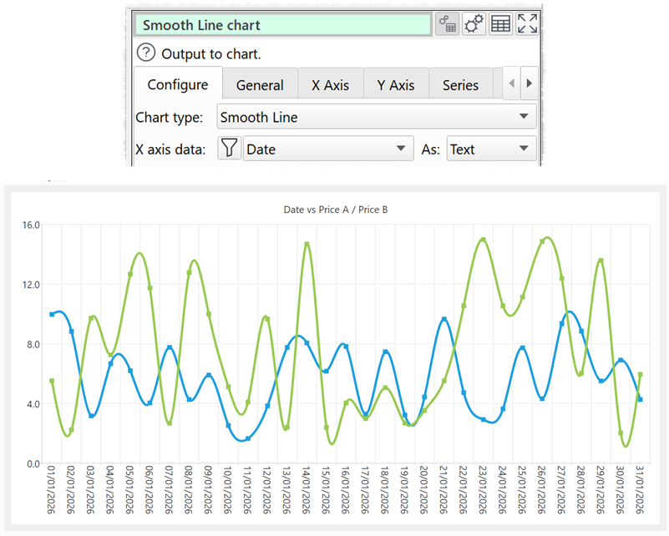Open the chart settings gears icon
Image resolution: width=669 pixels, height=536 pixels.
click(x=474, y=23)
